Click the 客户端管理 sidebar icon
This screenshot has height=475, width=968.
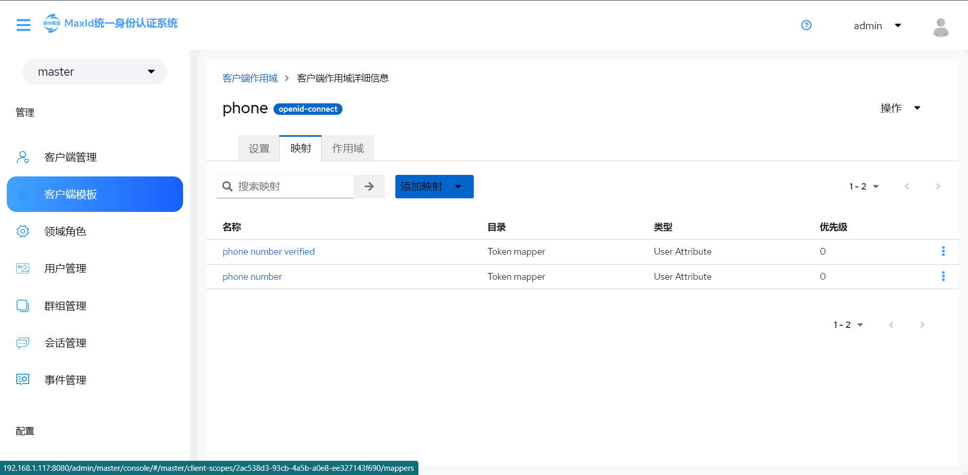click(23, 157)
